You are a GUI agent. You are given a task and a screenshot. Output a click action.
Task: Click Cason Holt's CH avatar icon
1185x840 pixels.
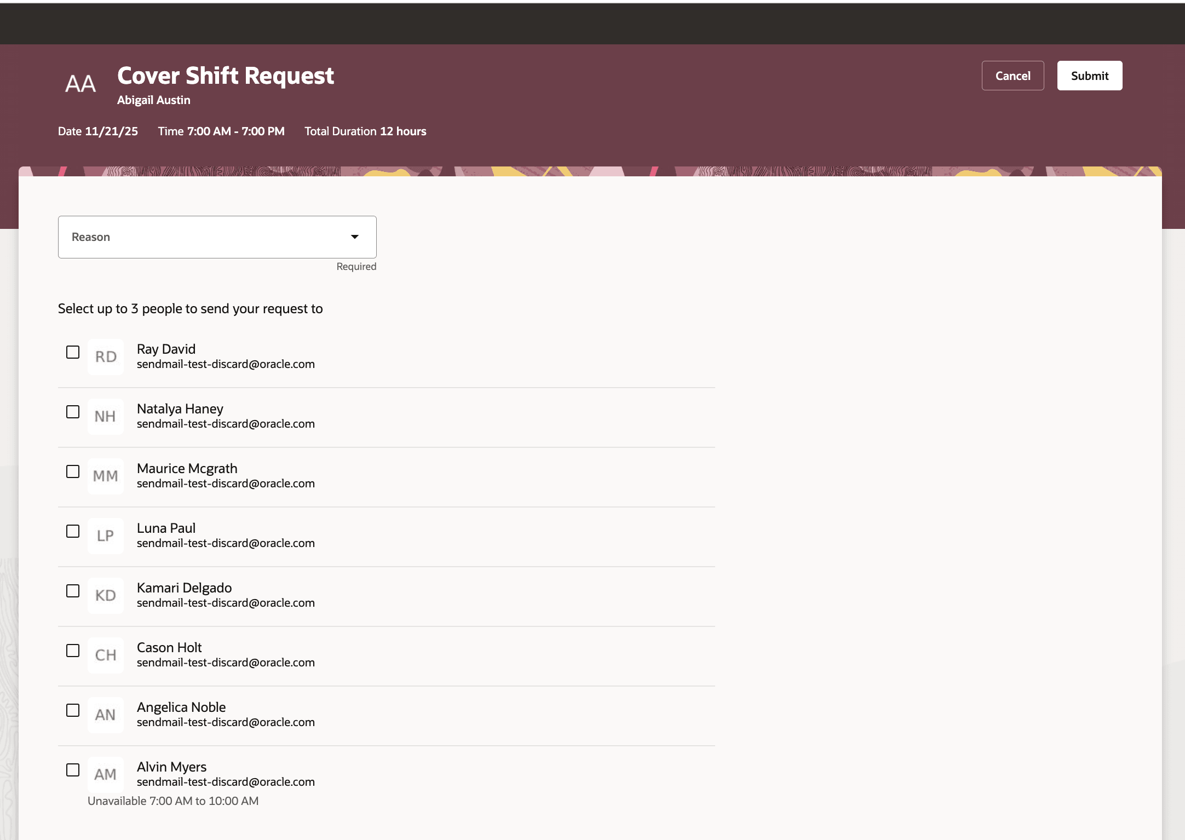tap(105, 655)
